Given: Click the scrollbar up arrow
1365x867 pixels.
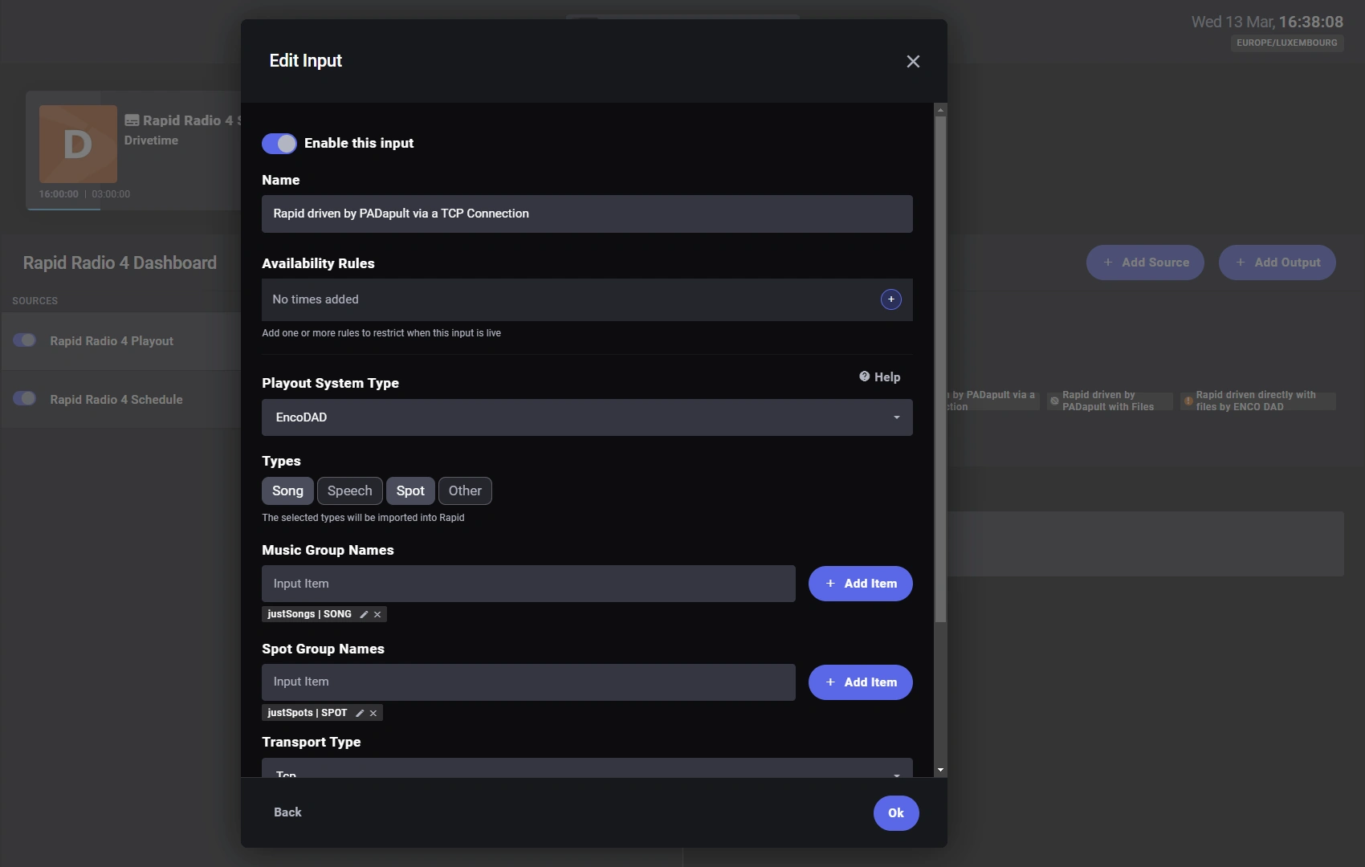Looking at the screenshot, I should pyautogui.click(x=940, y=110).
